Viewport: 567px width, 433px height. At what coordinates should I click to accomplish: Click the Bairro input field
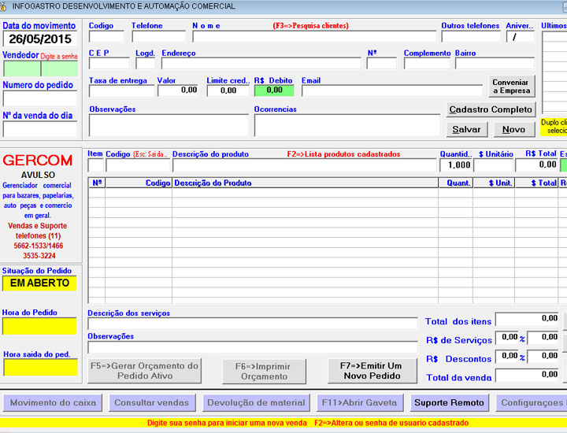tap(495, 64)
